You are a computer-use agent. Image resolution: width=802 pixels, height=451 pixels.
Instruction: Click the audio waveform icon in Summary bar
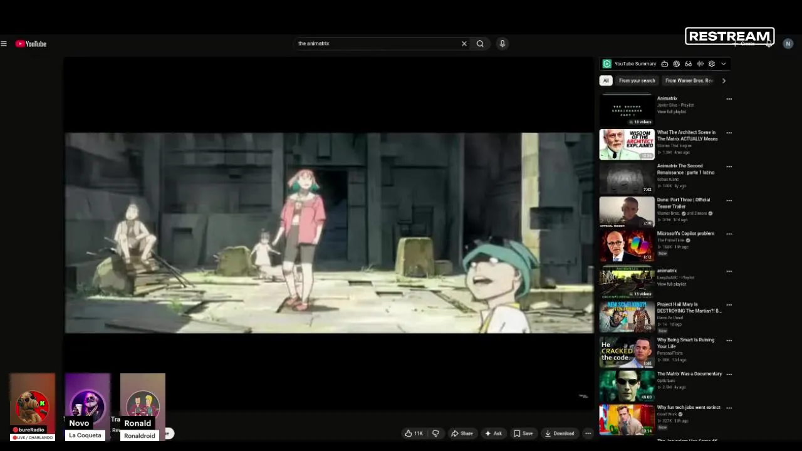700,64
